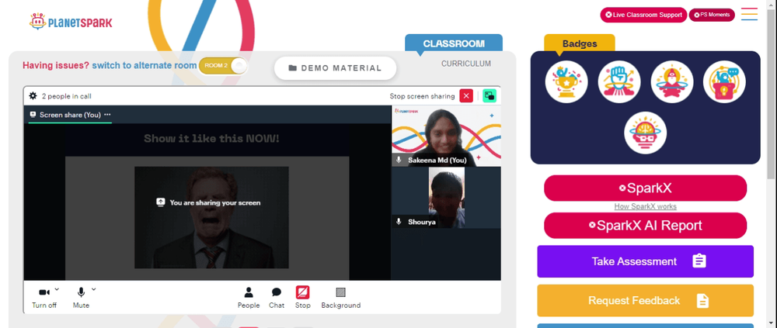Screen dimensions: 777x328
Task: Open the SparkX AI Report
Action: tap(645, 226)
